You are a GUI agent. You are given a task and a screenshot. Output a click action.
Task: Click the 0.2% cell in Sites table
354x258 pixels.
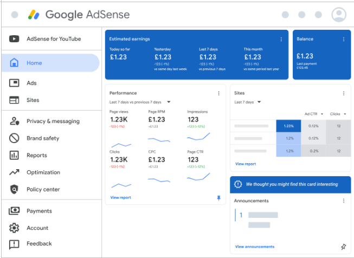click(x=313, y=151)
